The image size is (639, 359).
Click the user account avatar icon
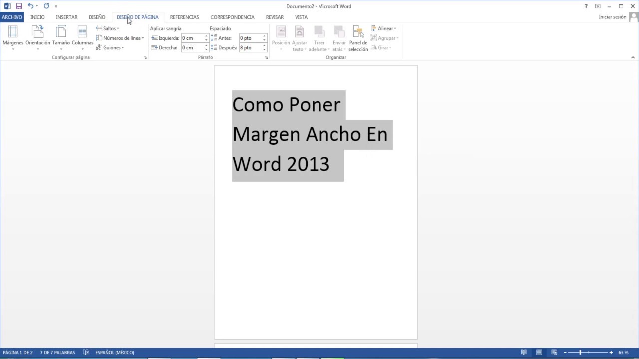pos(633,17)
